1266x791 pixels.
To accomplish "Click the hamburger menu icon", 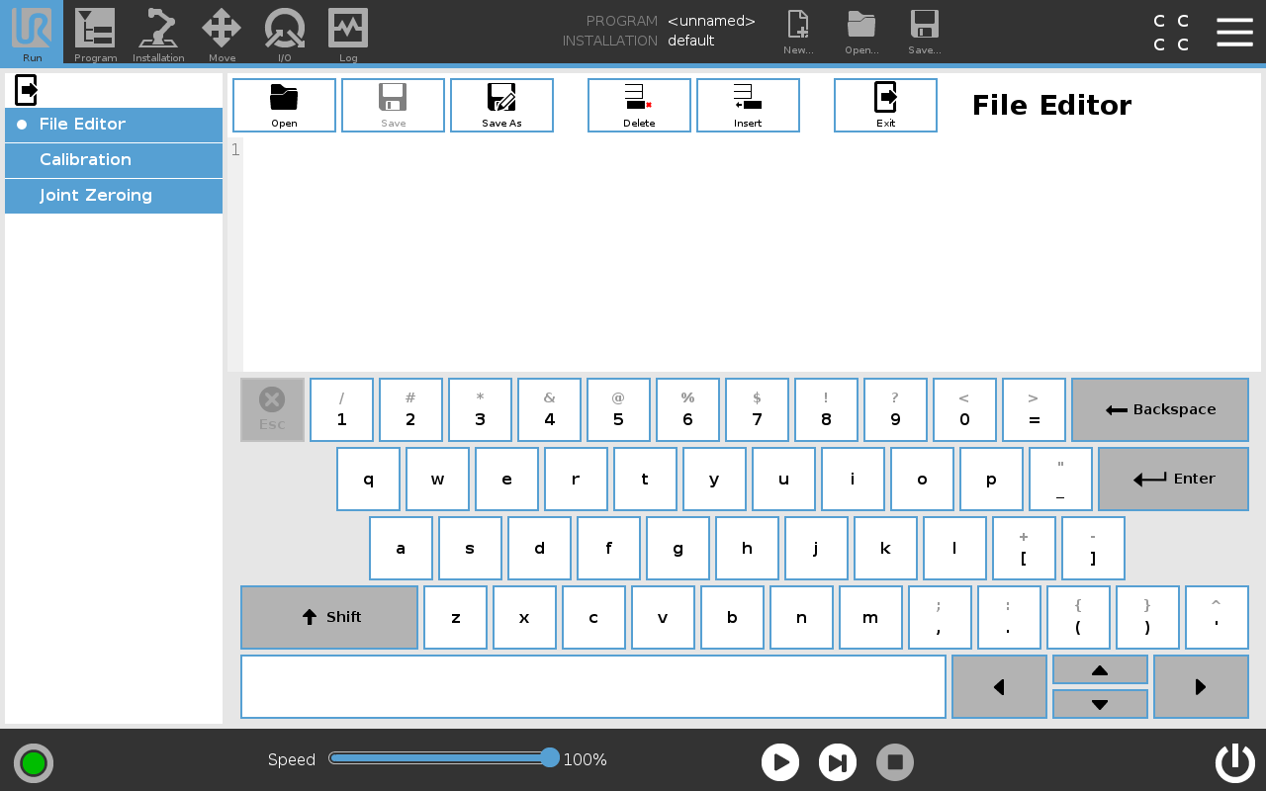I will click(x=1234, y=32).
